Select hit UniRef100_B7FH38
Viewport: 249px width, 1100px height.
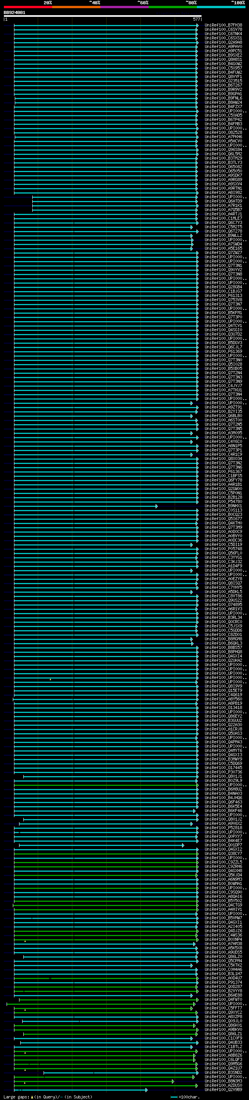tap(223, 25)
